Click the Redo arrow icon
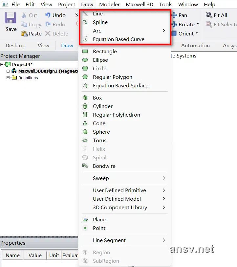Screen dimensions: 237x267 tap(48, 24)
